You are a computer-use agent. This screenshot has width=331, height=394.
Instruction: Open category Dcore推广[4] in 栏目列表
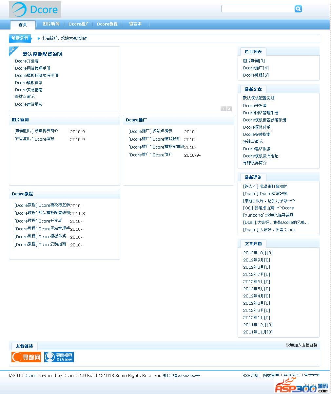pos(256,68)
